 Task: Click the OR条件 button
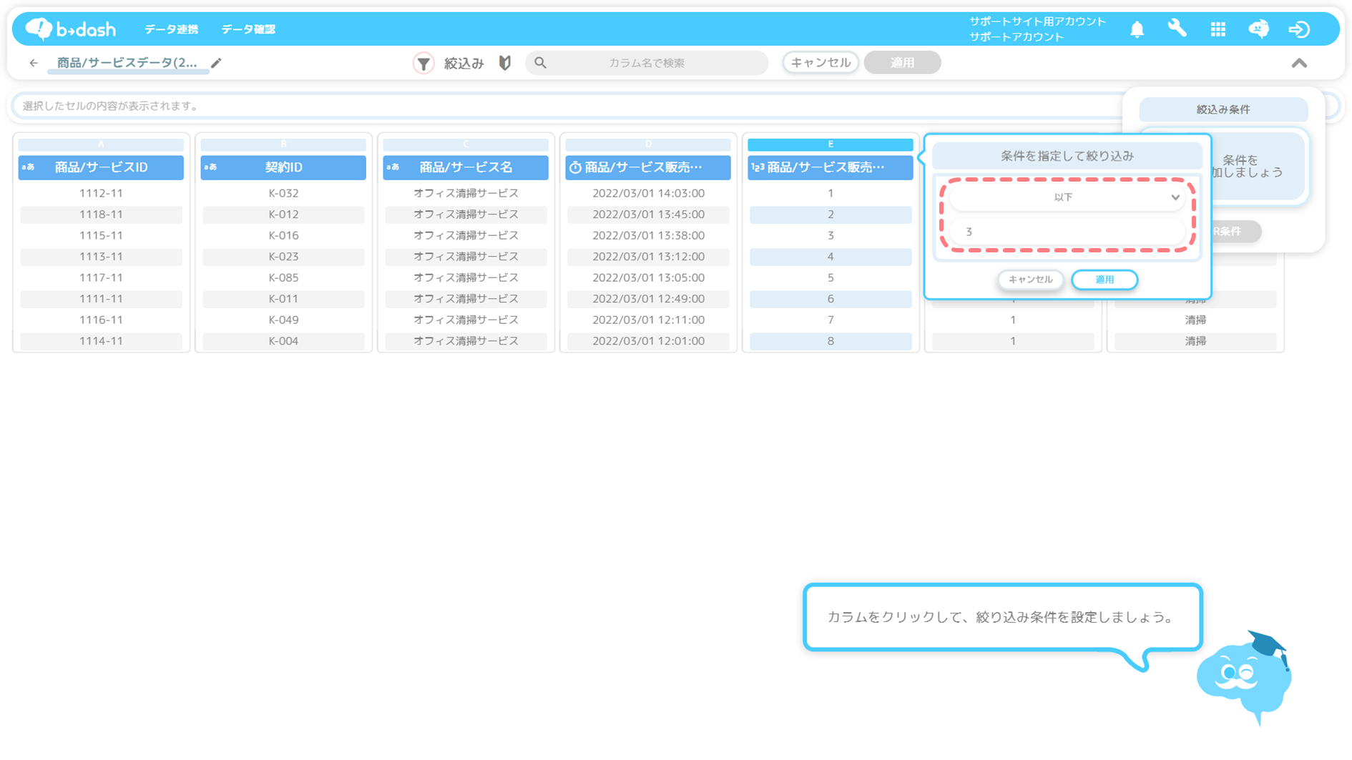pyautogui.click(x=1235, y=232)
